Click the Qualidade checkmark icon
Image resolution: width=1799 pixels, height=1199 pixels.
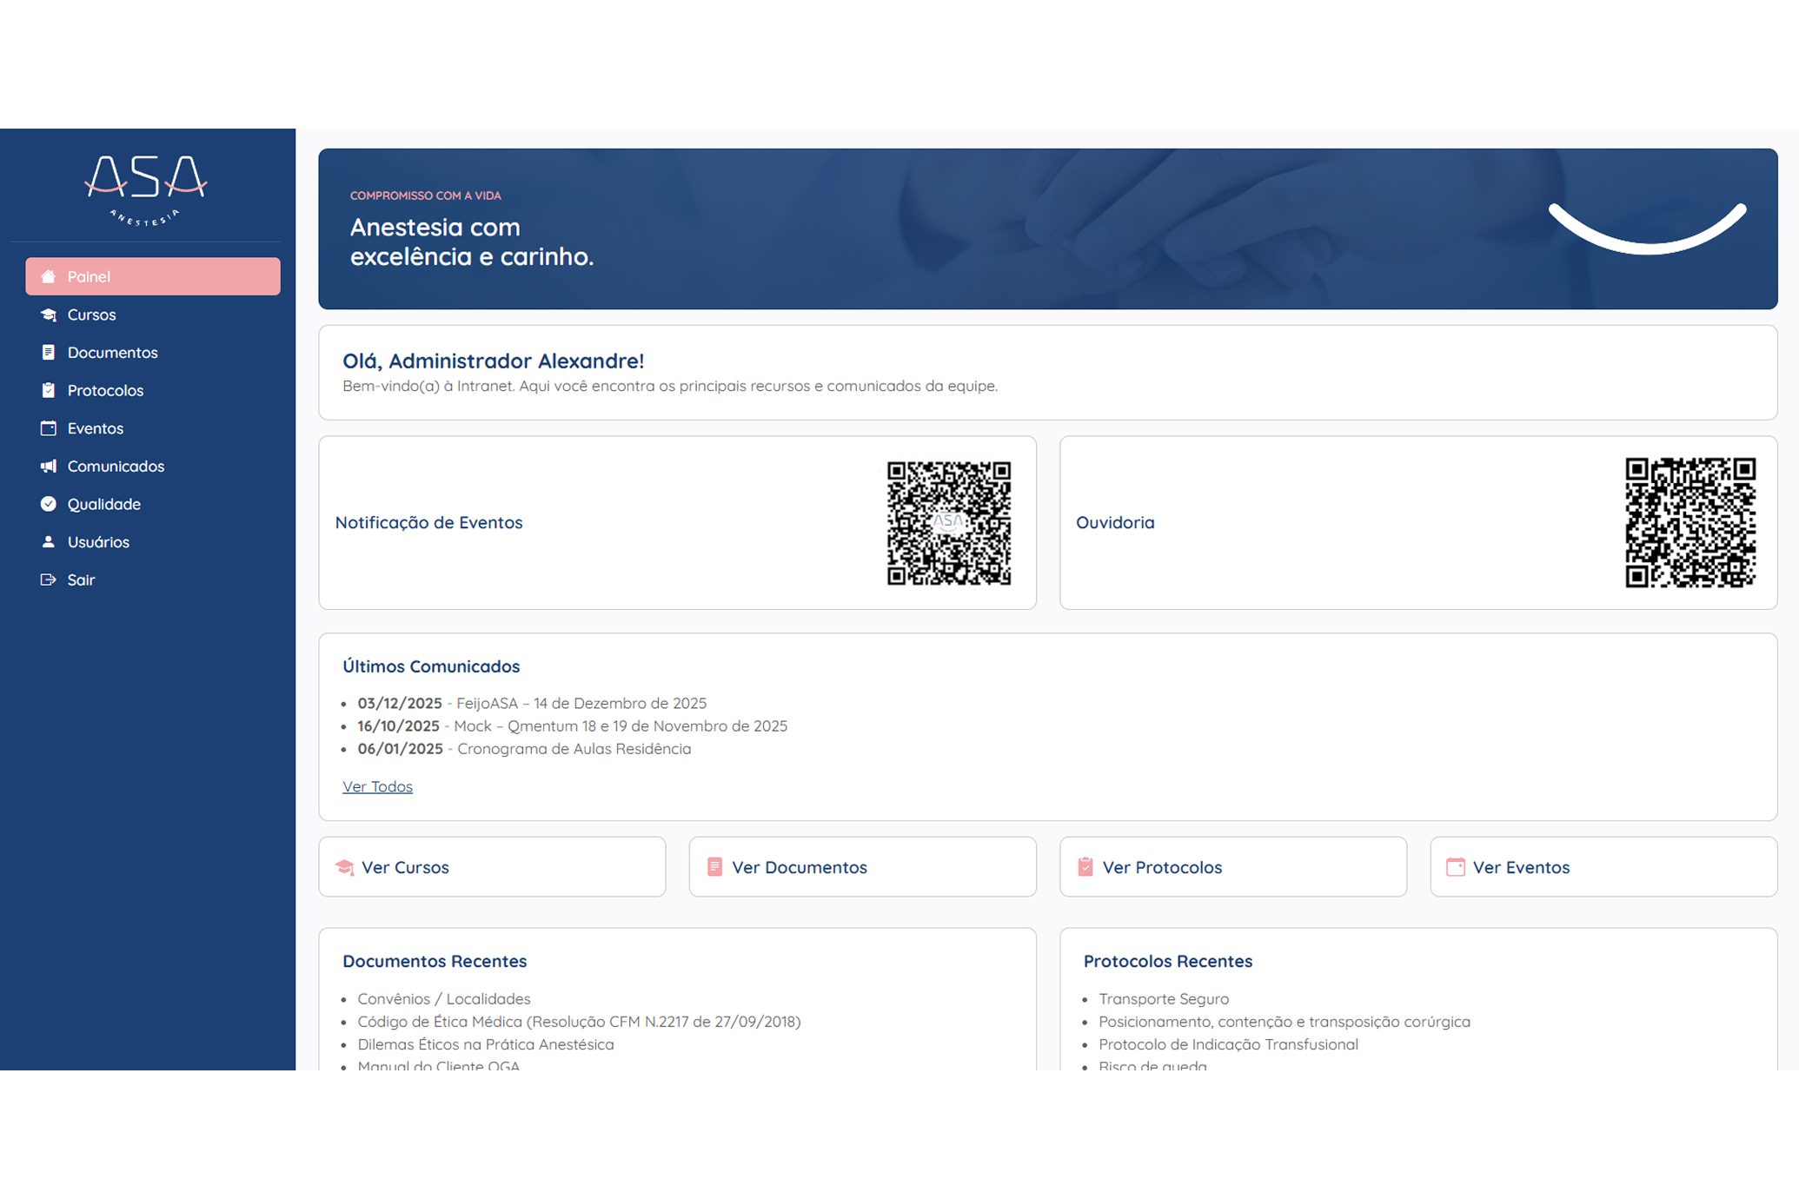coord(49,504)
